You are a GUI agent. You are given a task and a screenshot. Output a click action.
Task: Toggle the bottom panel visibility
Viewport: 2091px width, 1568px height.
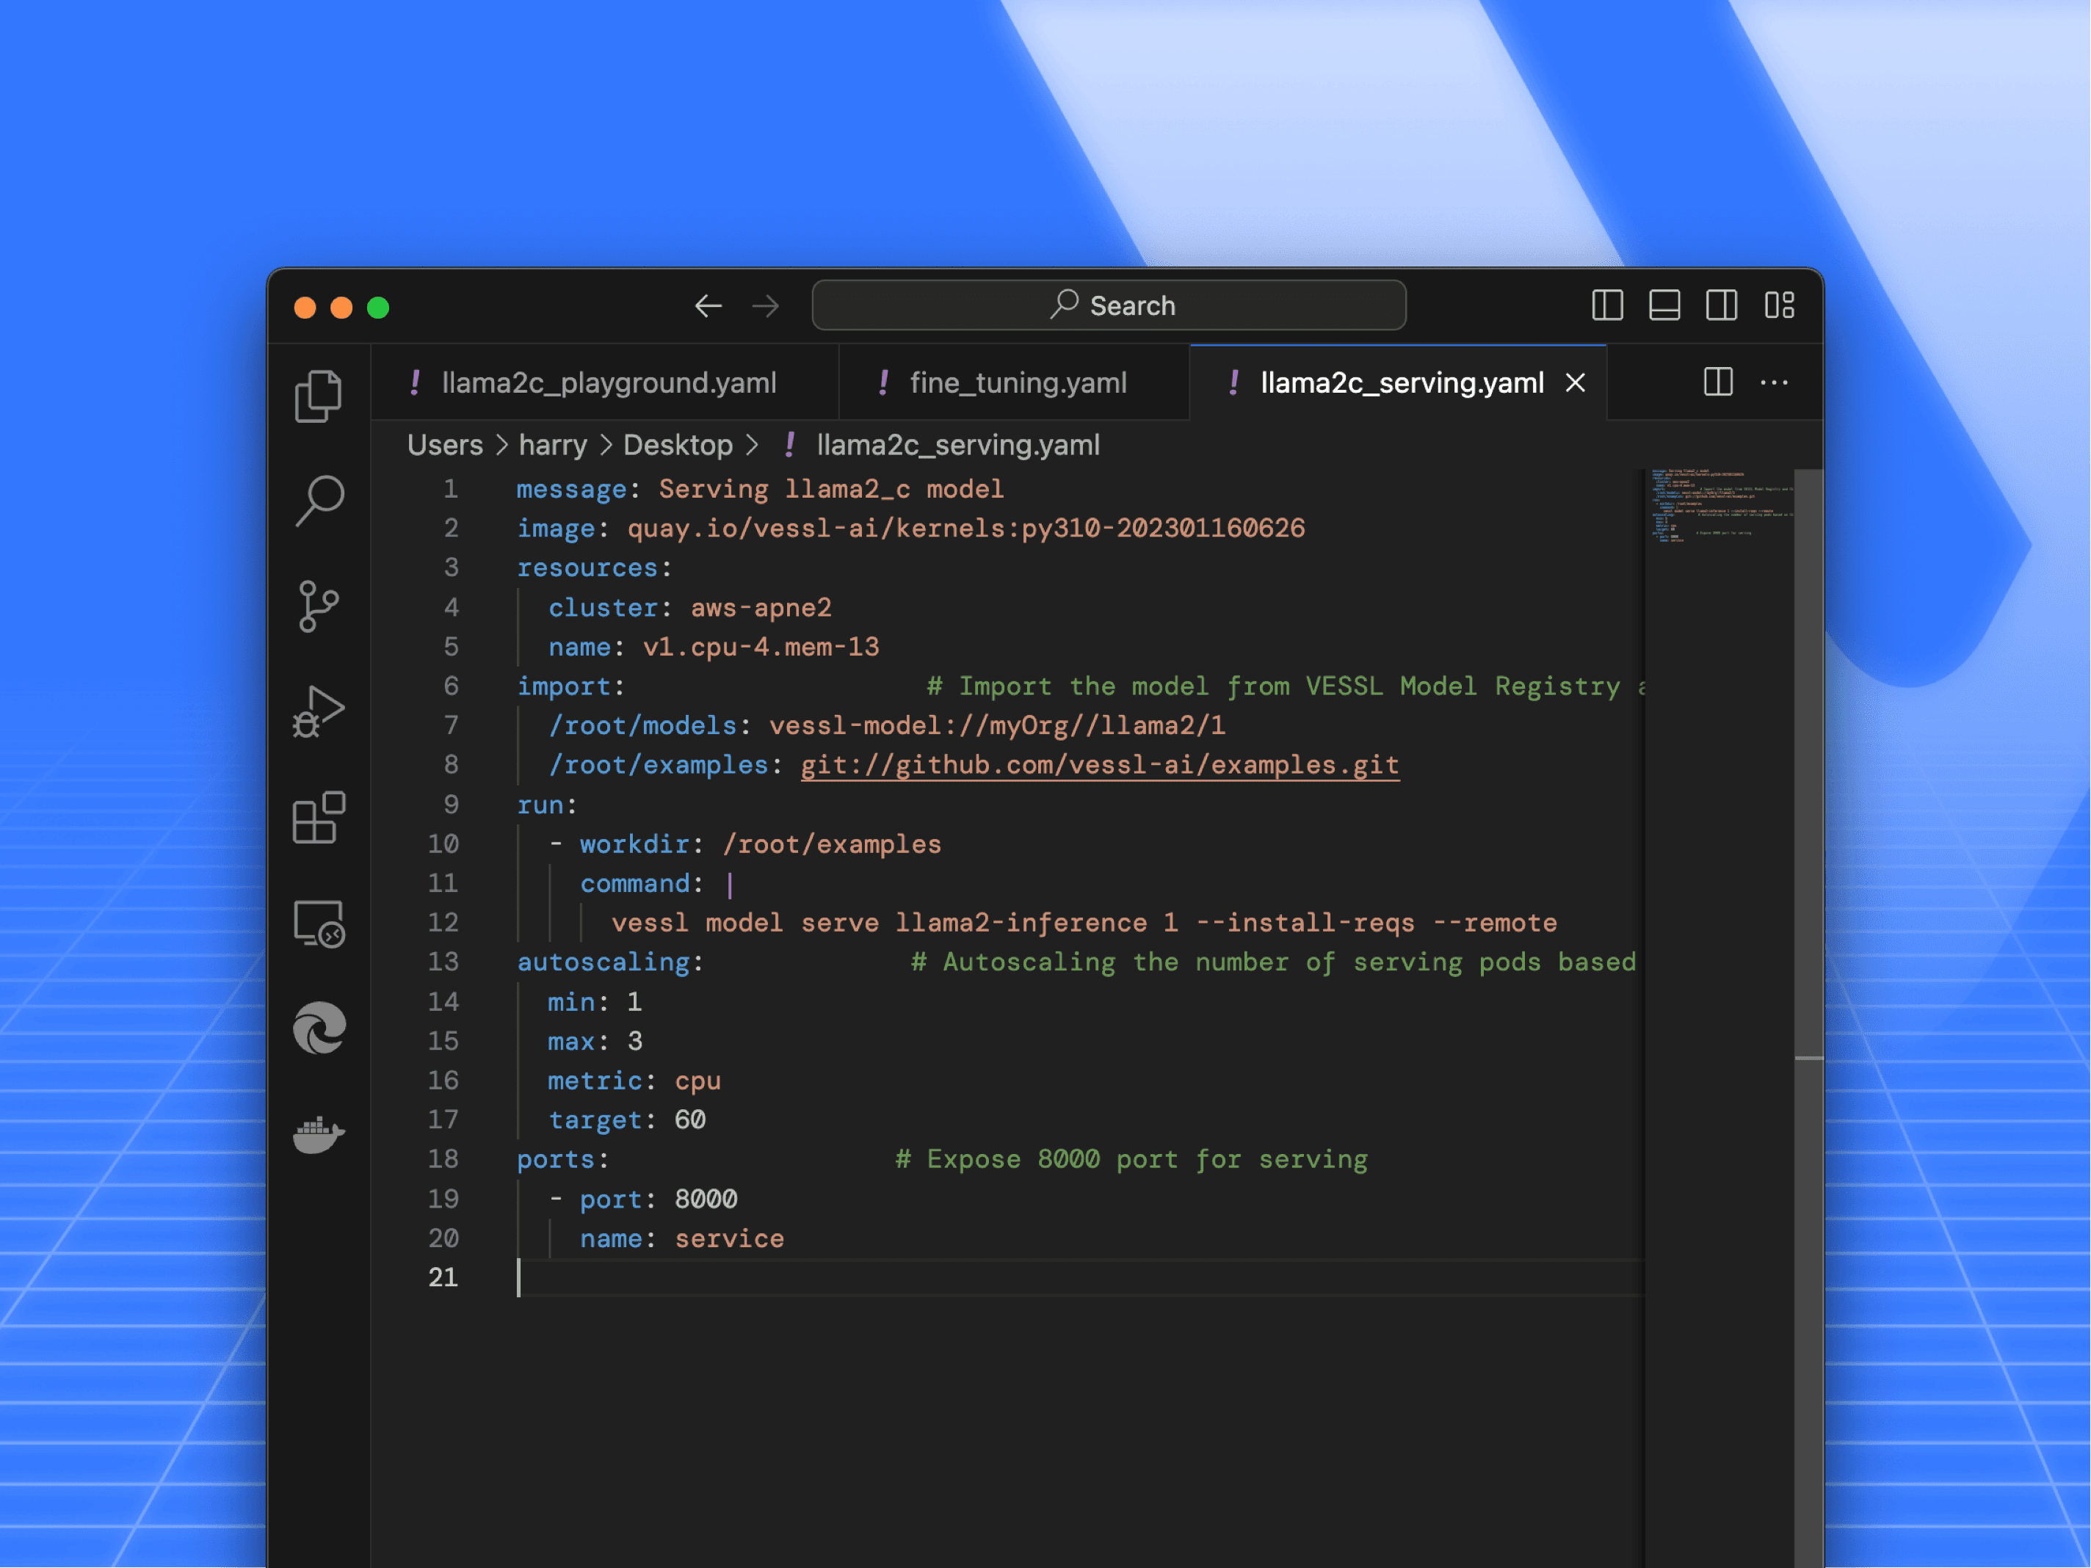pos(1664,305)
